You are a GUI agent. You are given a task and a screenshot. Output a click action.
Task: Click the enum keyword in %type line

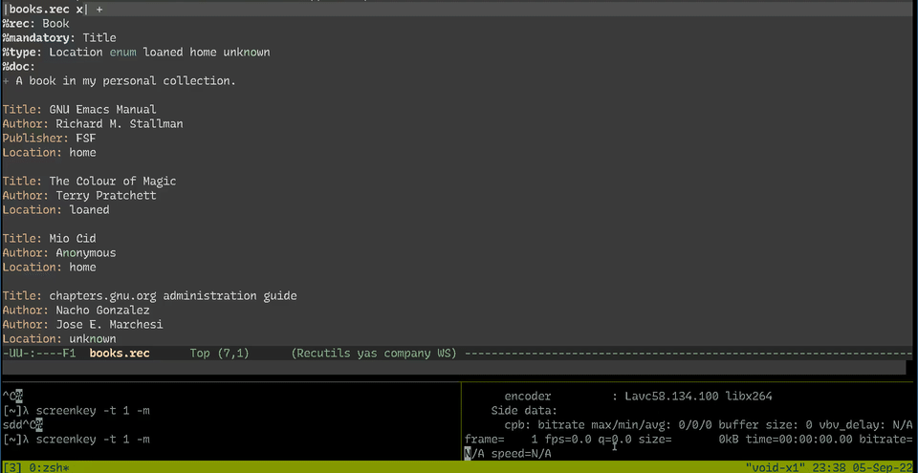123,53
